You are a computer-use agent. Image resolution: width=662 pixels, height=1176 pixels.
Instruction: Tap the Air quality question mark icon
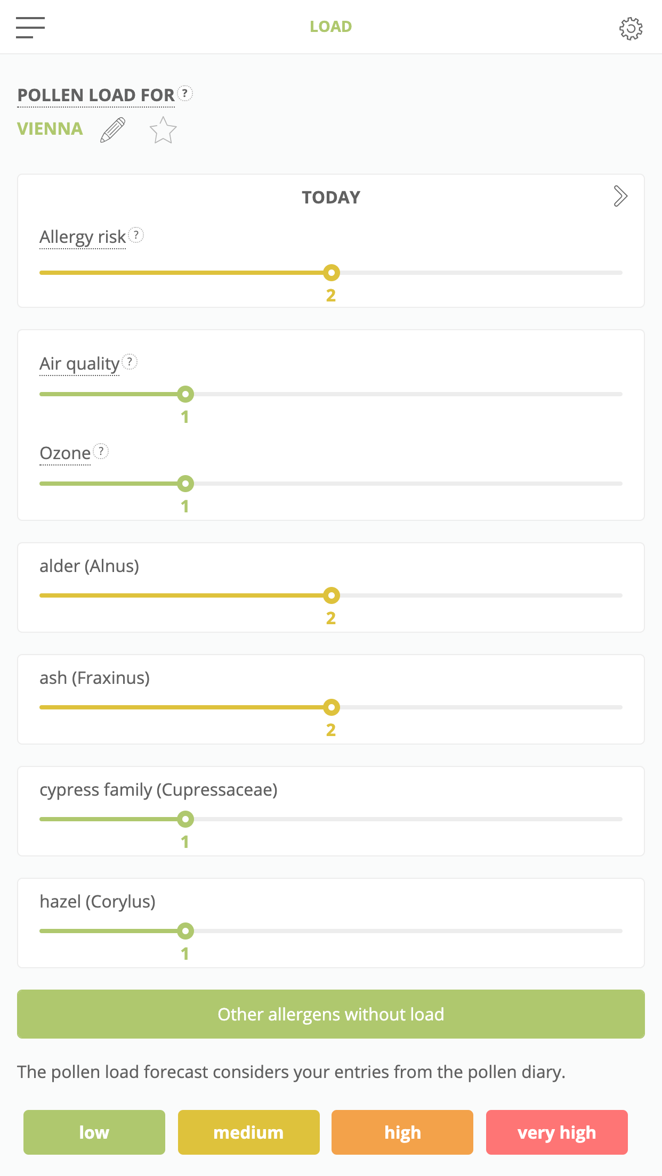130,362
